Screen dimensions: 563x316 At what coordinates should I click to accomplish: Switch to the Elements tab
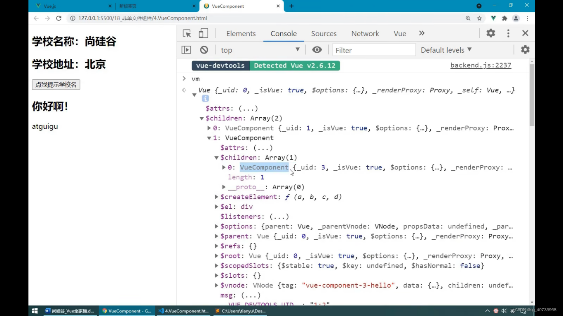[241, 34]
